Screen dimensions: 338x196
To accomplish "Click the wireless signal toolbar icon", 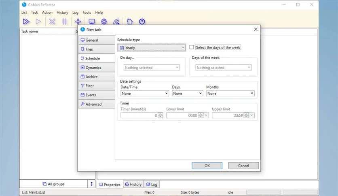I will click(x=116, y=21).
